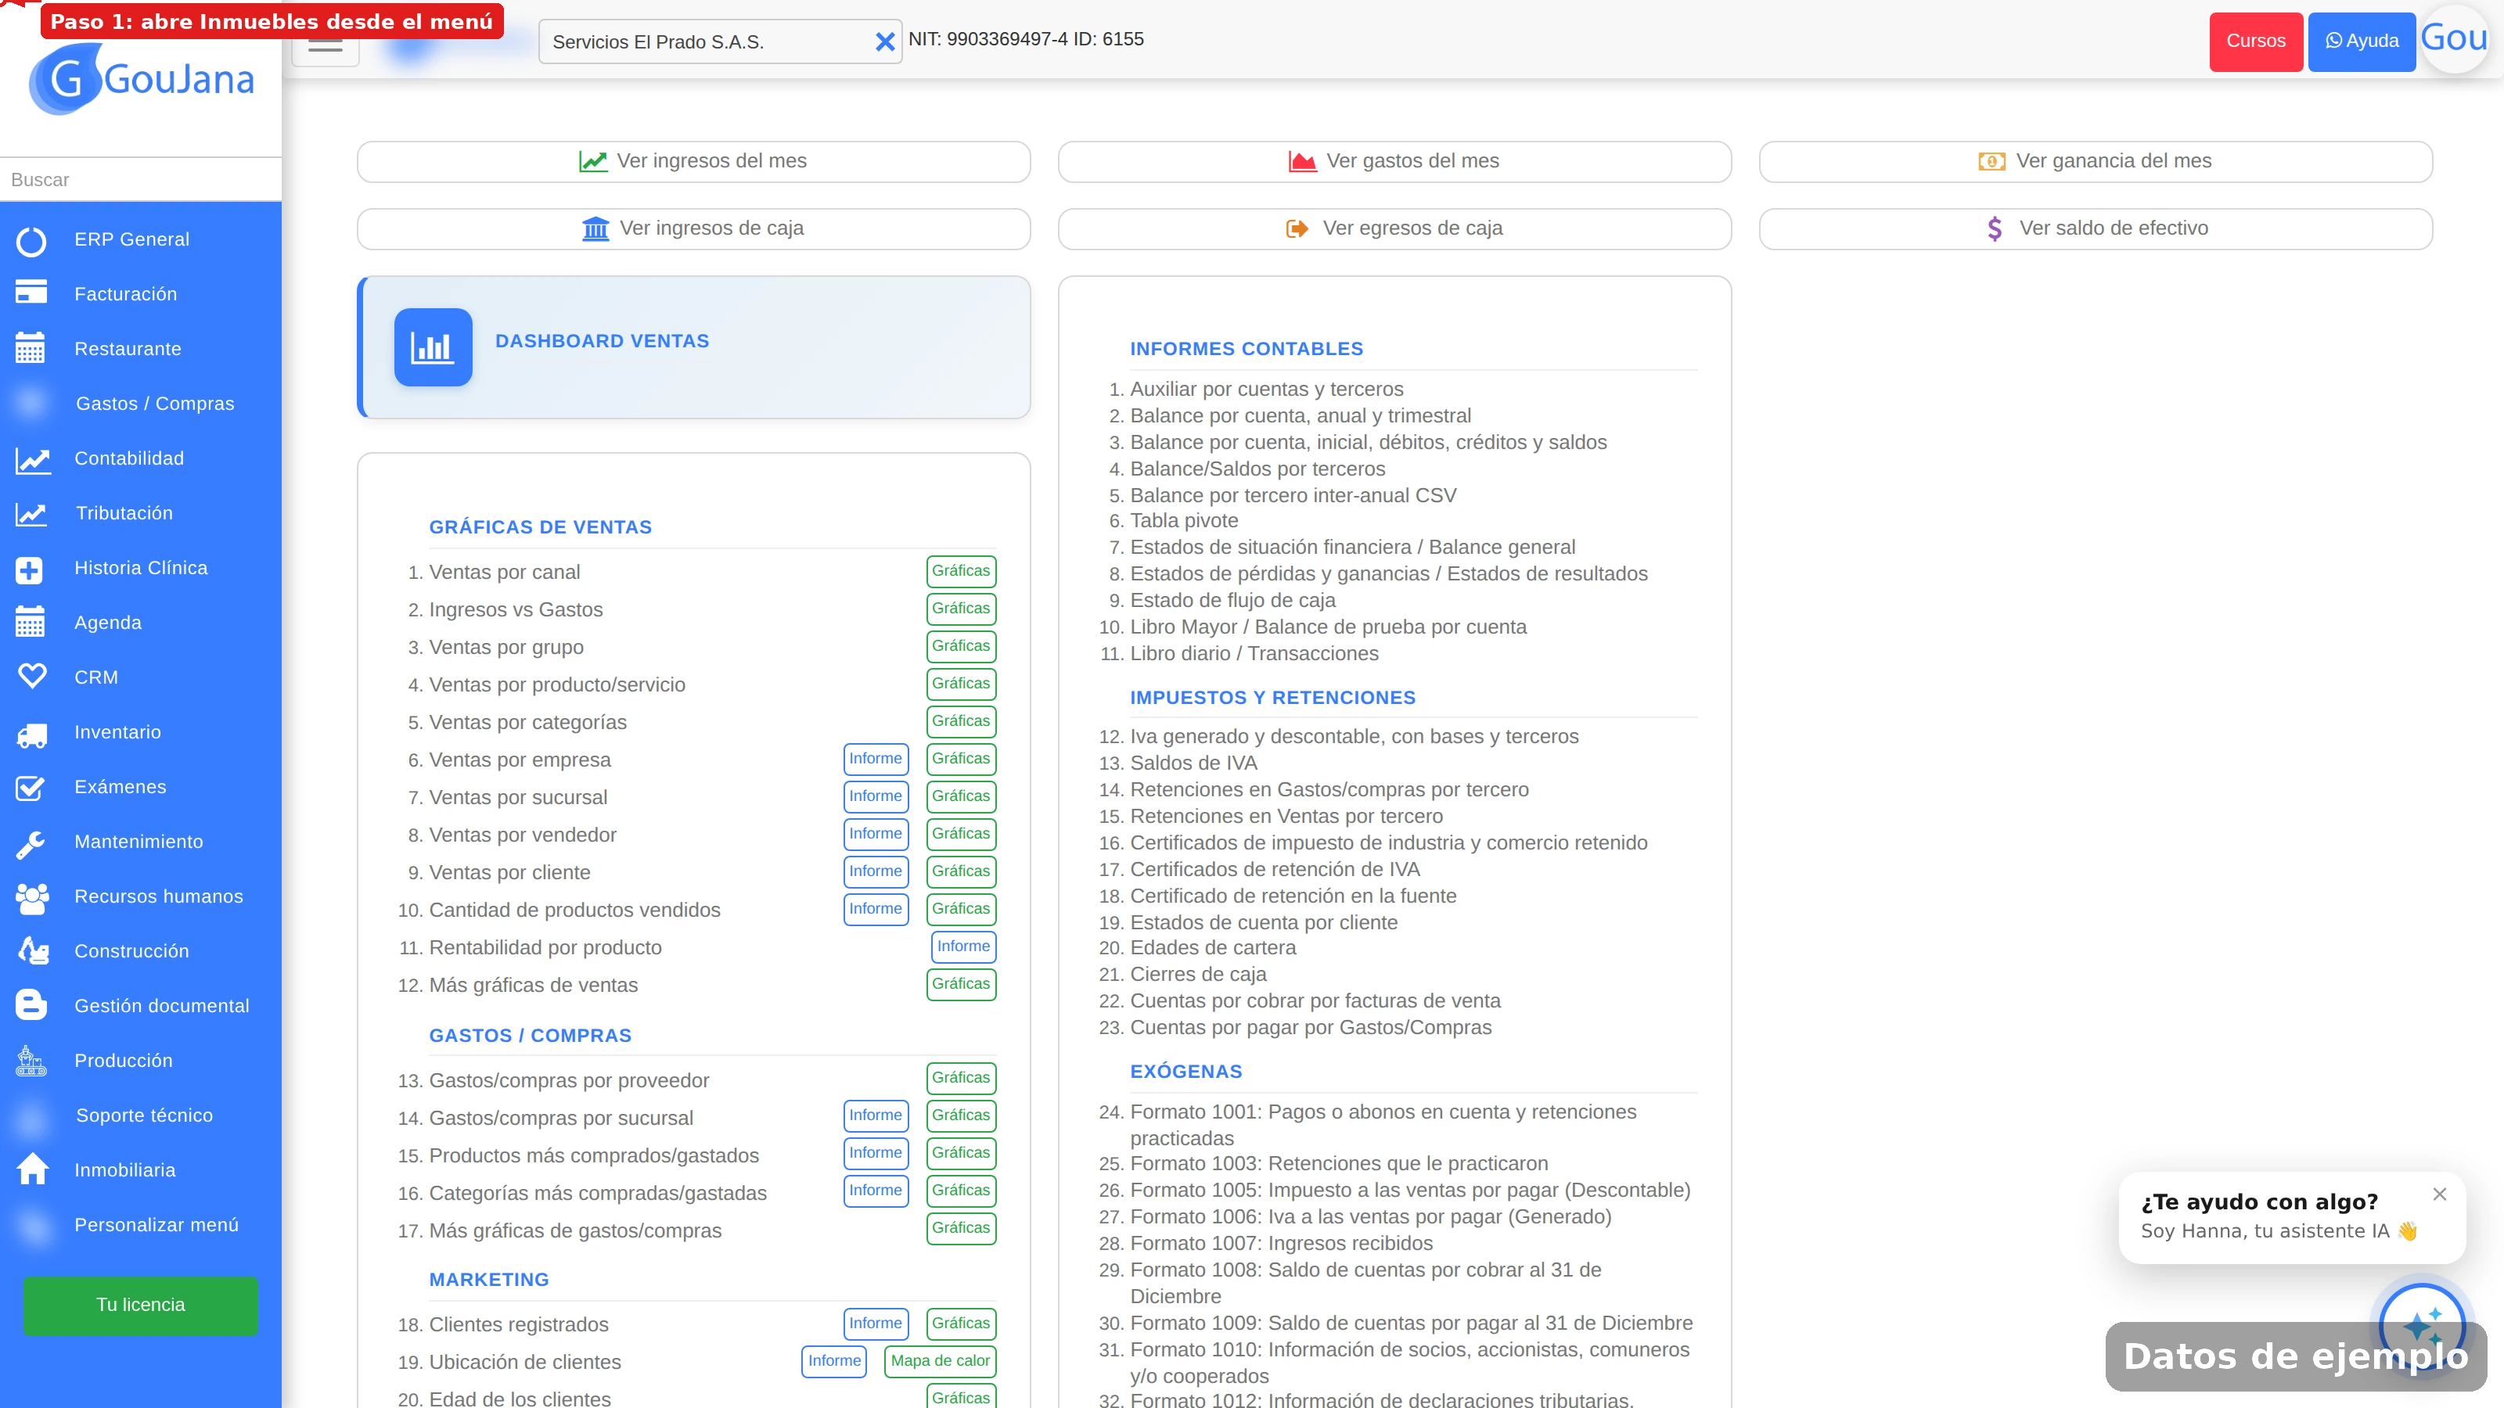Image resolution: width=2504 pixels, height=1408 pixels.
Task: Open the ERP General icon in sidebar
Action: point(31,240)
